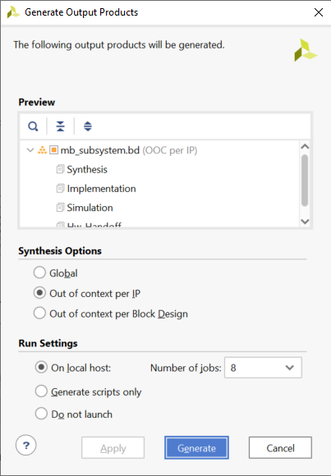Click the Generate button

point(196,448)
